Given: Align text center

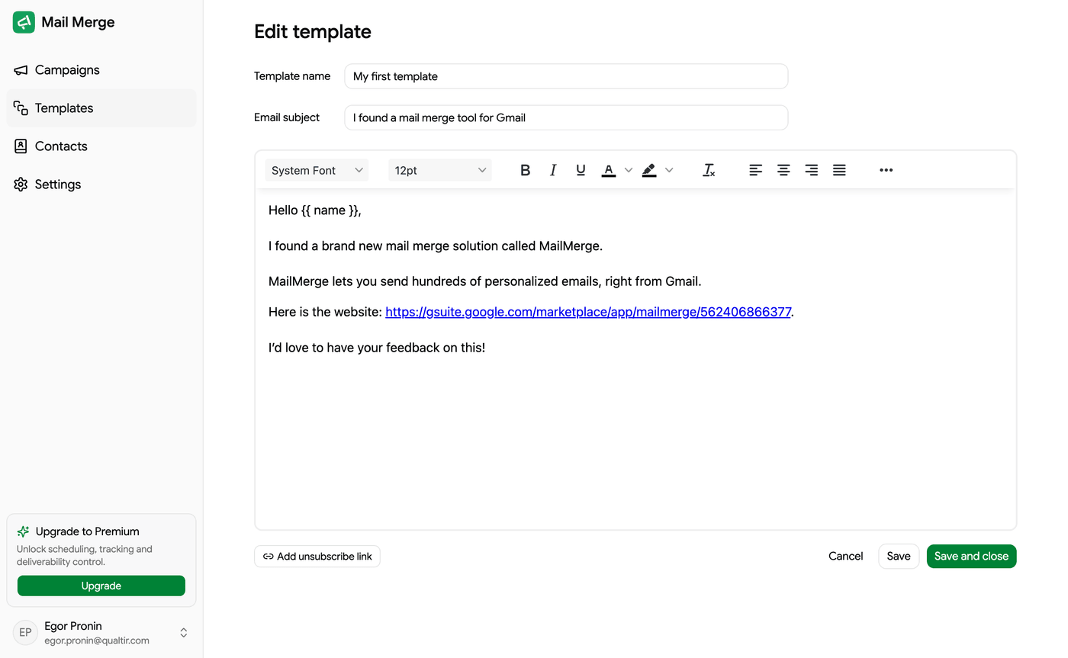Looking at the screenshot, I should pos(783,170).
